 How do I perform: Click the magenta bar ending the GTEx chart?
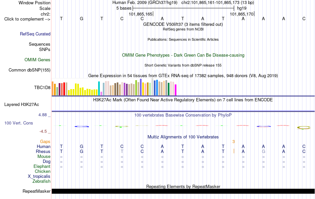[176, 90]
